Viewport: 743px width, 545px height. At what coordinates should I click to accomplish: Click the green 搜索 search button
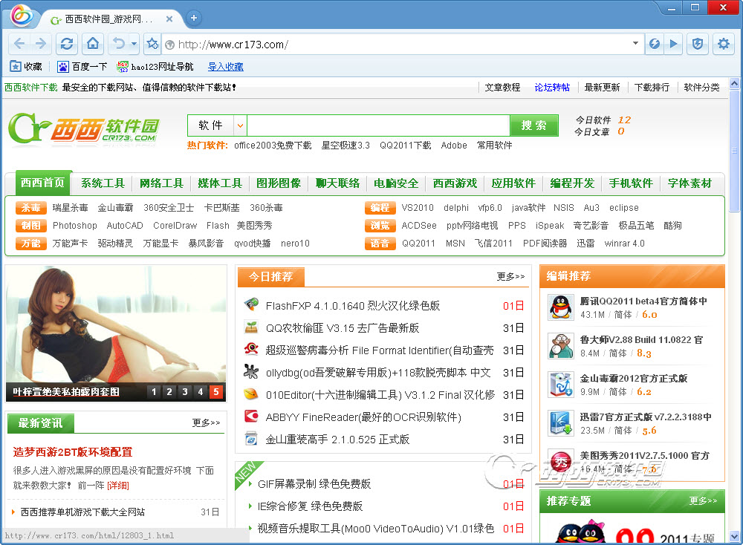click(534, 125)
